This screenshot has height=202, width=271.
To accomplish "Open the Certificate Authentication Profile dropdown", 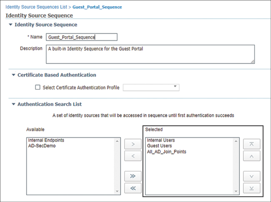I will point(151,87).
